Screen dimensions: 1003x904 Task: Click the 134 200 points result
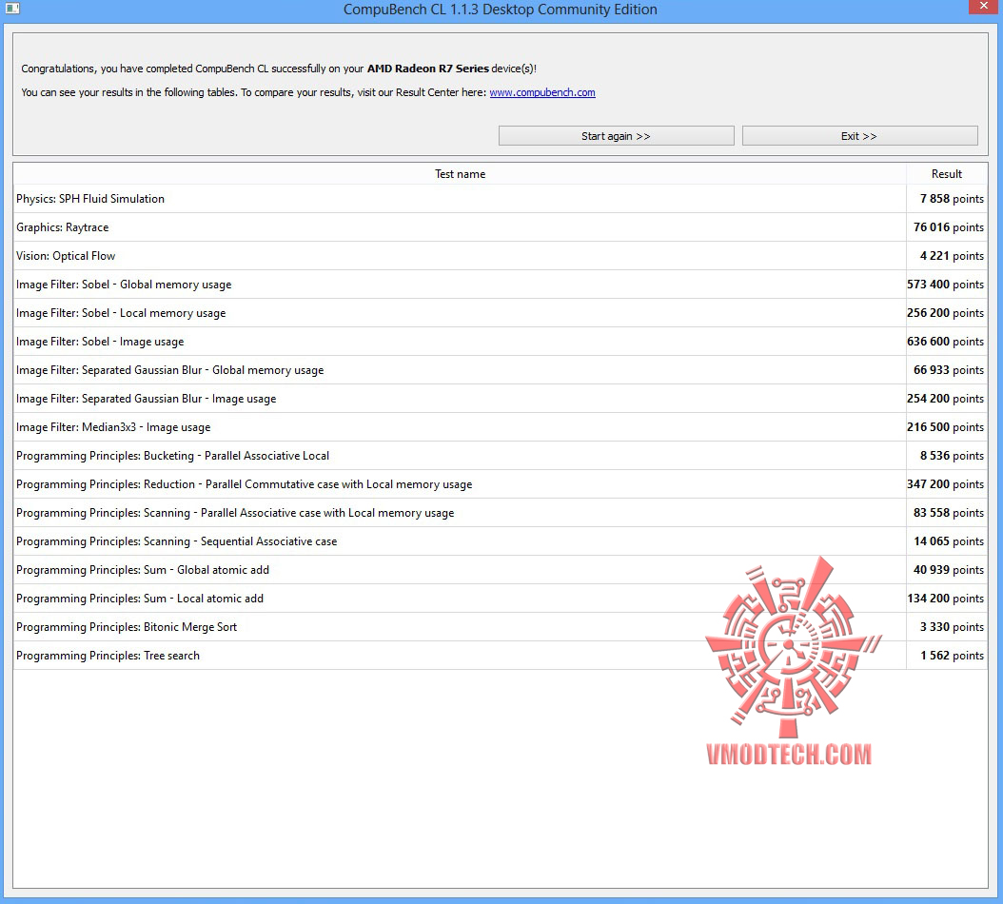tap(946, 599)
